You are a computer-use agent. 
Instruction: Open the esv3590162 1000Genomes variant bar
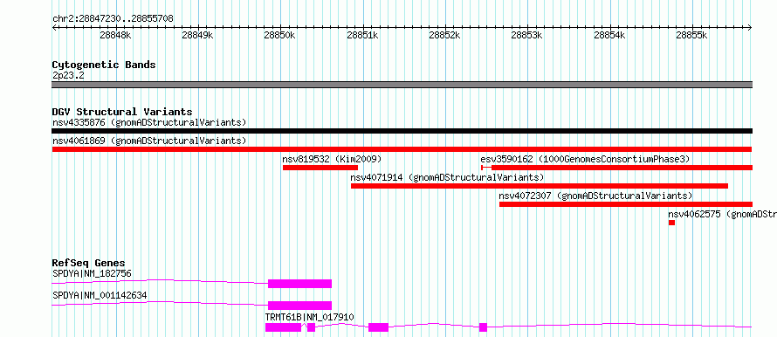click(x=616, y=168)
